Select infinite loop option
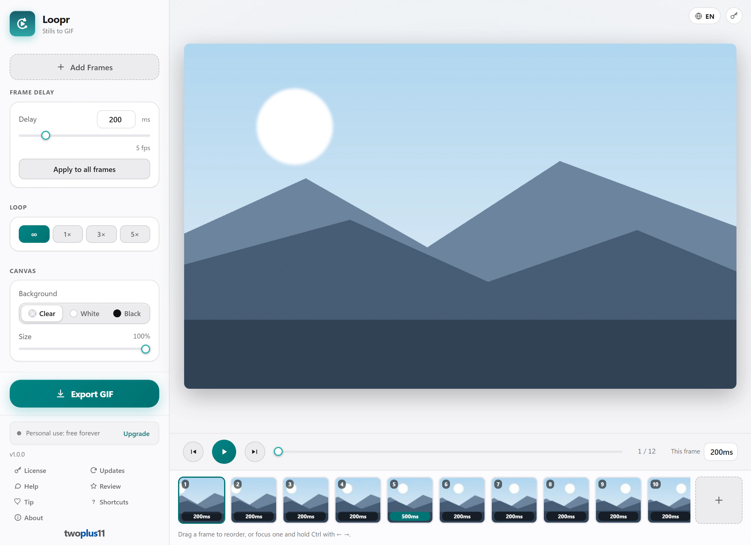 (x=34, y=234)
